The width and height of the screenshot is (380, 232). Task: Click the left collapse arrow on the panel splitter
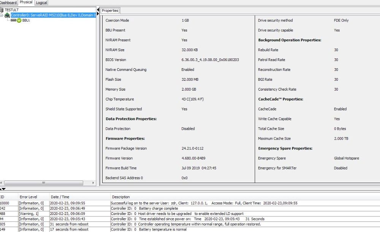click(98, 10)
